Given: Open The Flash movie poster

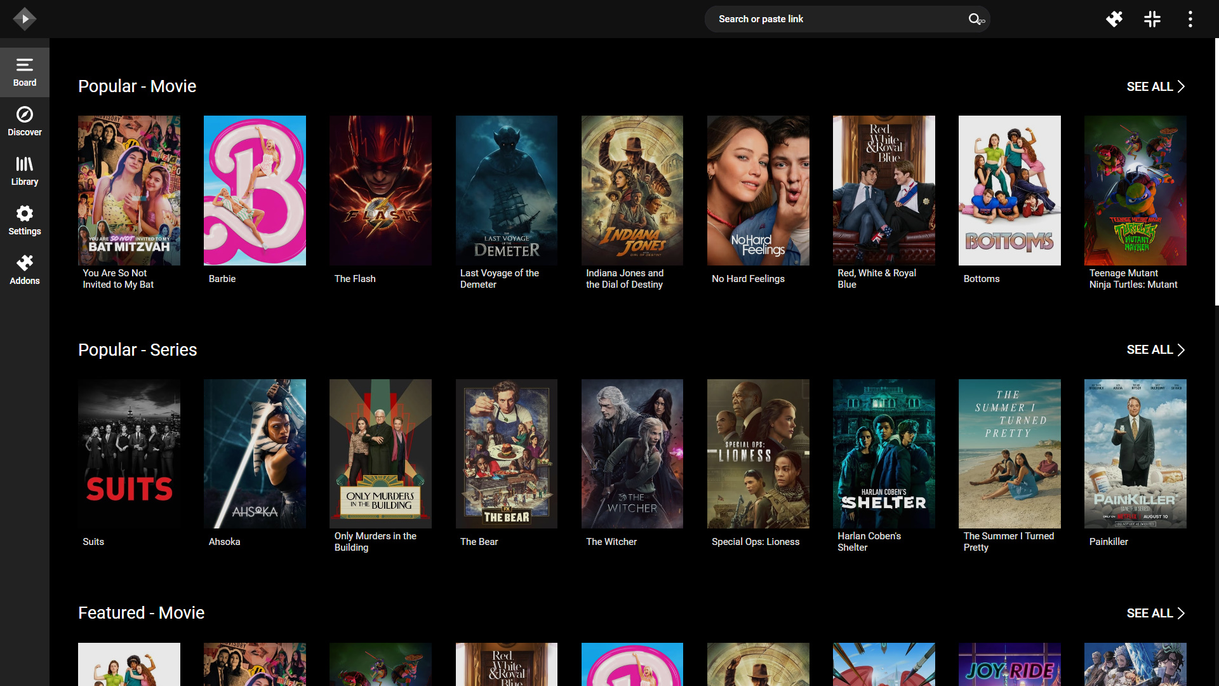Looking at the screenshot, I should (x=380, y=191).
